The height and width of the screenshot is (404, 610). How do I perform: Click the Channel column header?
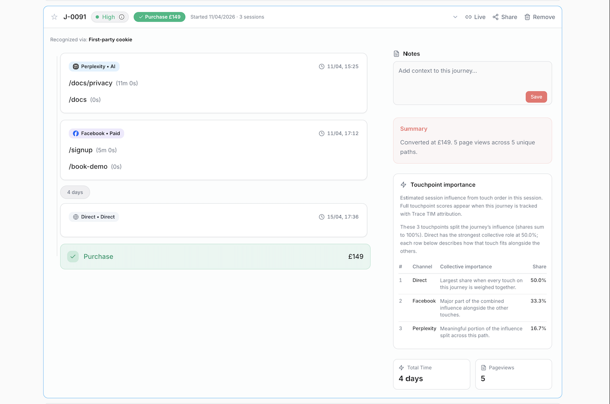[x=422, y=267]
